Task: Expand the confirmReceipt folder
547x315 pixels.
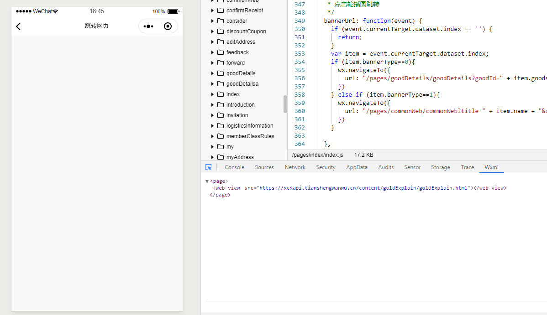Action: tap(212, 10)
